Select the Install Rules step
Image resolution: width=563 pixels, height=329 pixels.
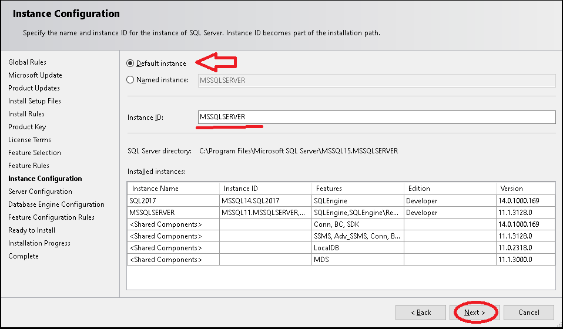click(26, 114)
